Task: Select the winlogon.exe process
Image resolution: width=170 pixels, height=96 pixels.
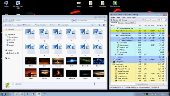Action: click(138, 62)
